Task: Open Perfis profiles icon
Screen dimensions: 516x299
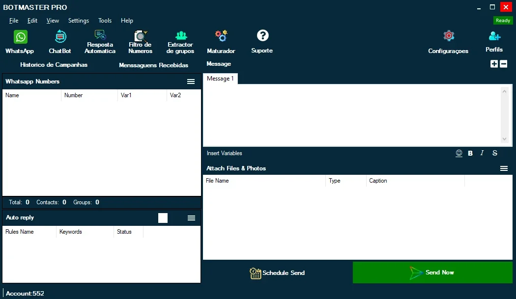Action: coord(494,35)
